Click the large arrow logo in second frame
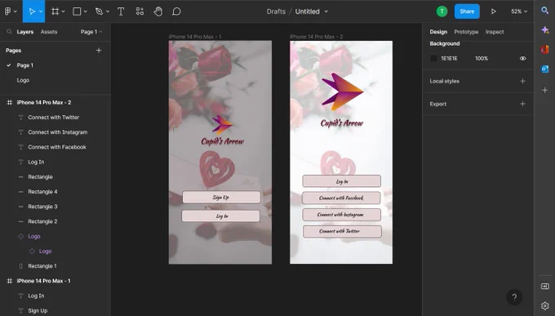Image resolution: width=555 pixels, height=316 pixels. (x=342, y=91)
